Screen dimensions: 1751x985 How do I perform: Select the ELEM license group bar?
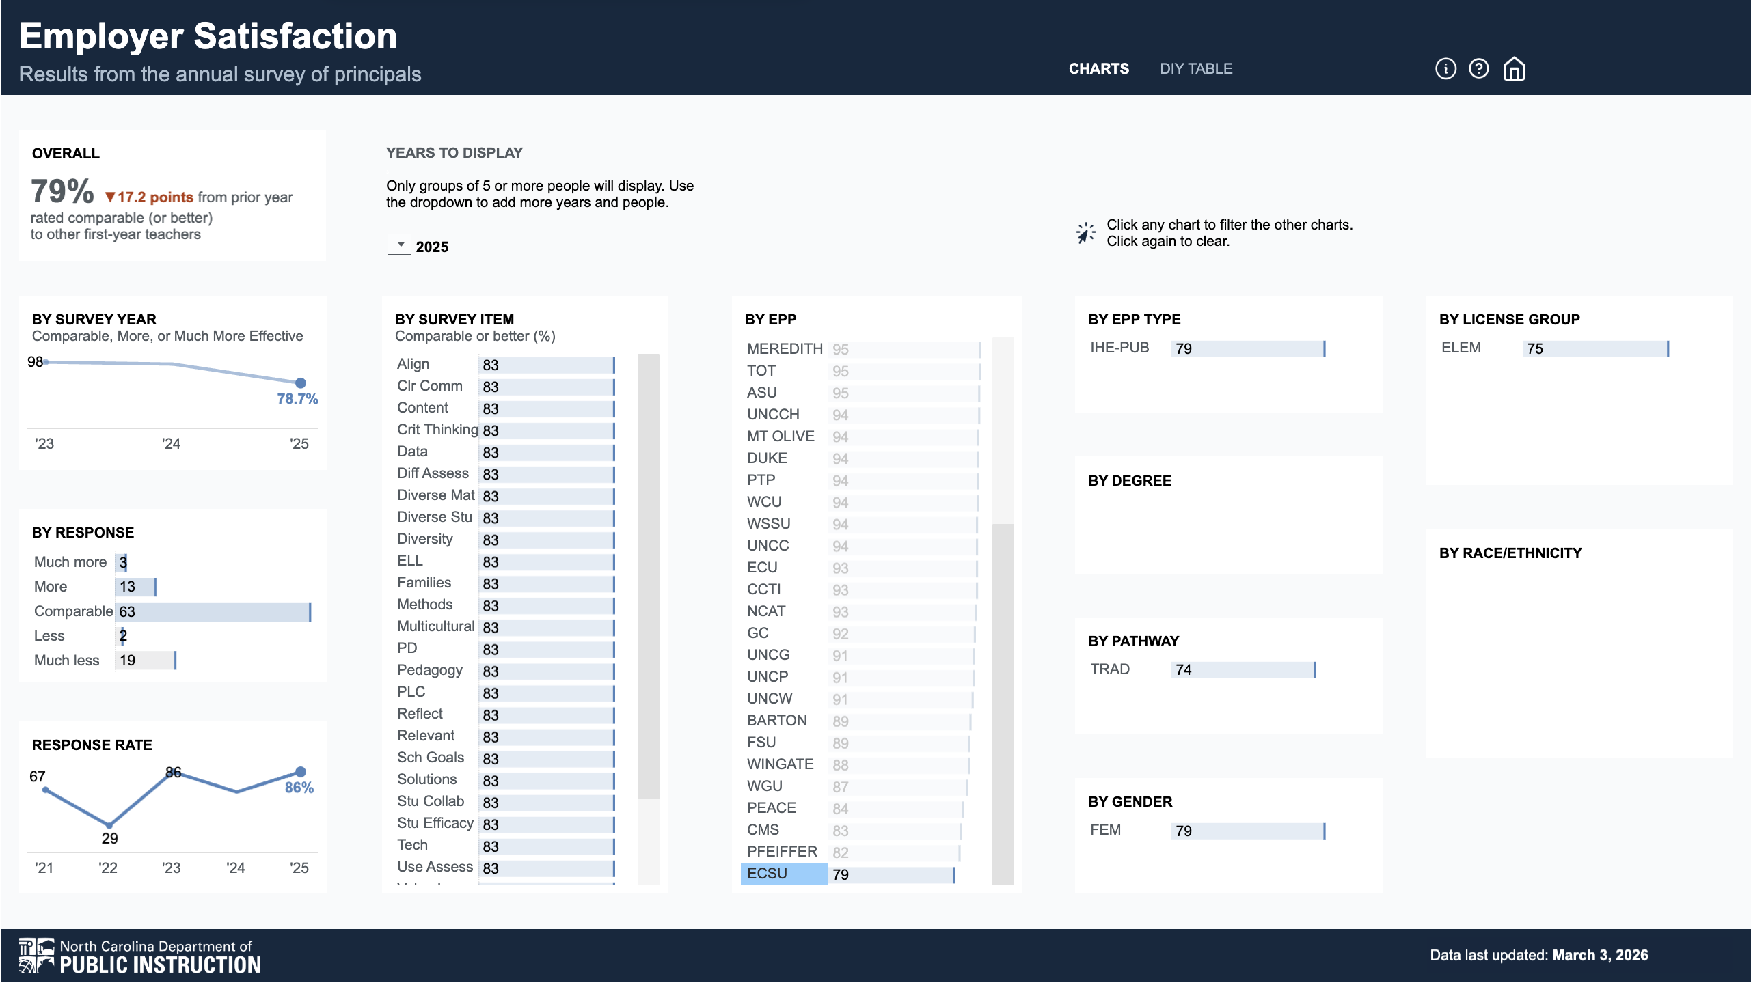click(1594, 349)
